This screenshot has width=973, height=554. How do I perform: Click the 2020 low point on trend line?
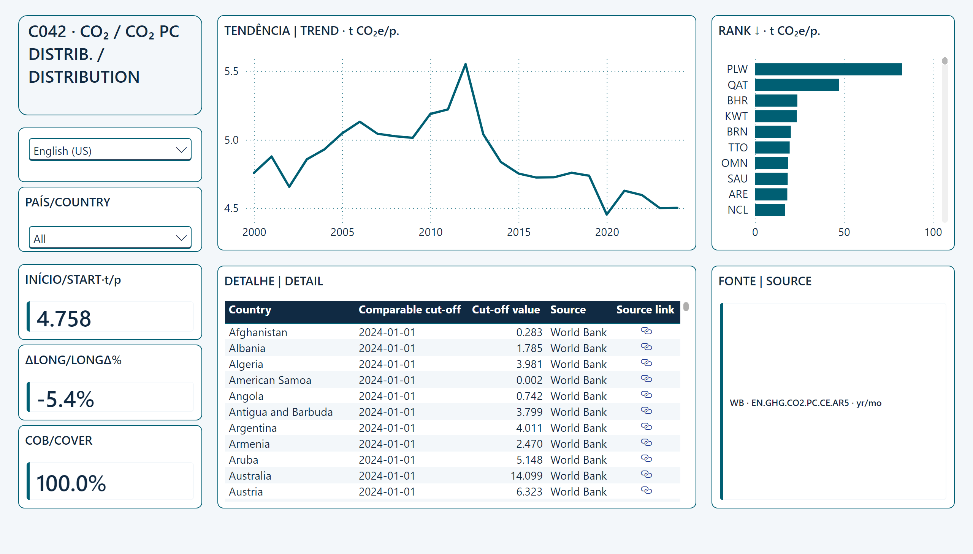tap(607, 215)
